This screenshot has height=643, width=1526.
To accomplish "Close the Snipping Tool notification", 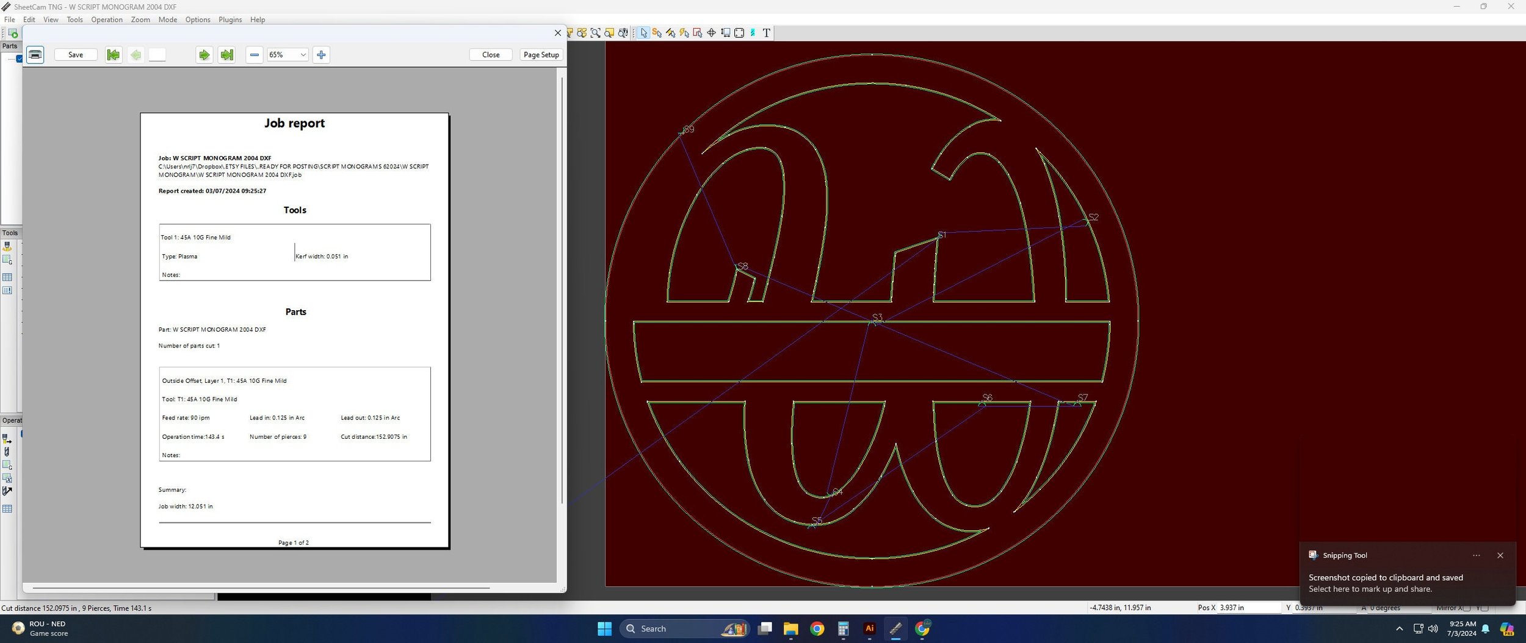I will point(1500,555).
